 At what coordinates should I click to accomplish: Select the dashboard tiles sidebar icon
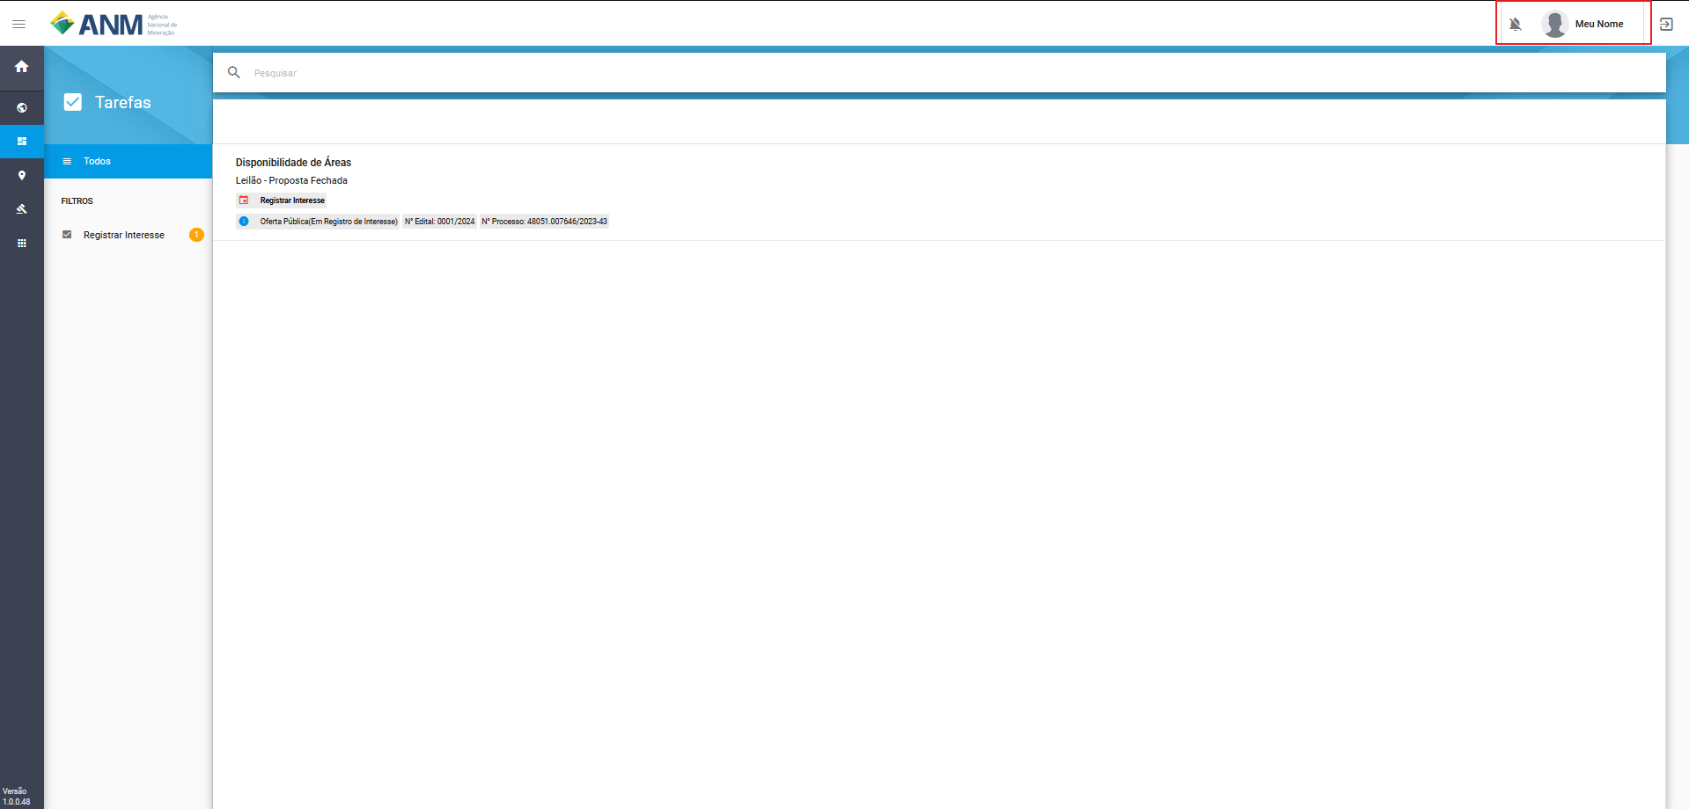pos(22,142)
